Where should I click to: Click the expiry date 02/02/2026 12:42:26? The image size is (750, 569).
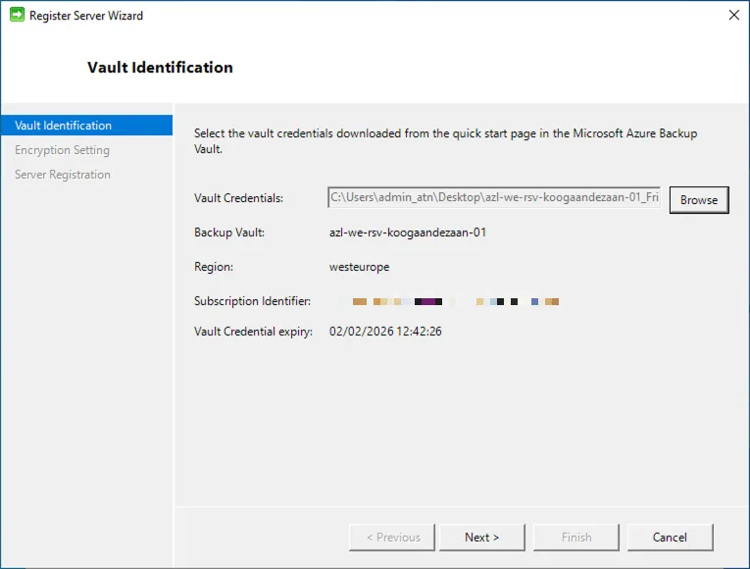[385, 332]
